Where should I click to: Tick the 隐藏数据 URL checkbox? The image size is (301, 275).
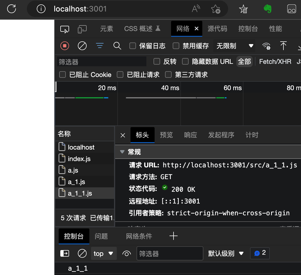pos(185,62)
